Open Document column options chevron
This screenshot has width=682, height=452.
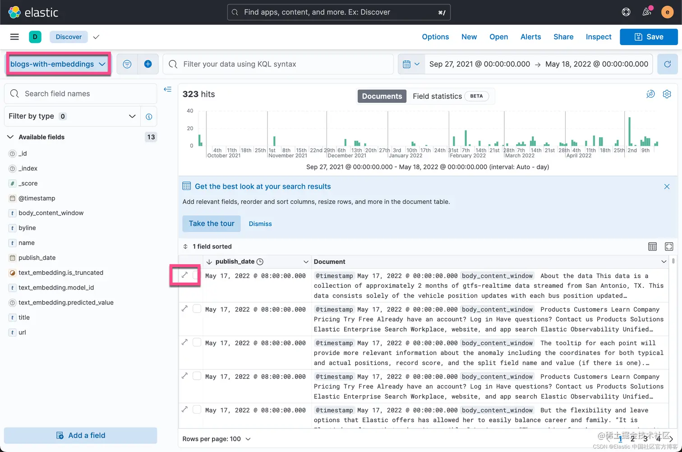point(664,262)
